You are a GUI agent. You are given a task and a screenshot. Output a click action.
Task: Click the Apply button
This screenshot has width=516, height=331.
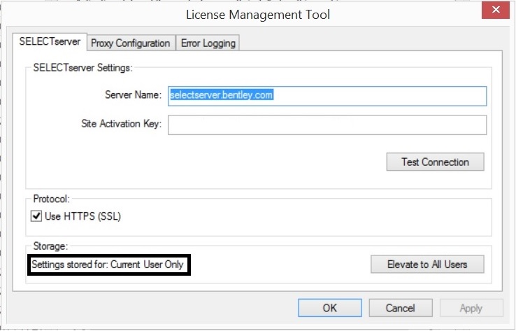471,308
